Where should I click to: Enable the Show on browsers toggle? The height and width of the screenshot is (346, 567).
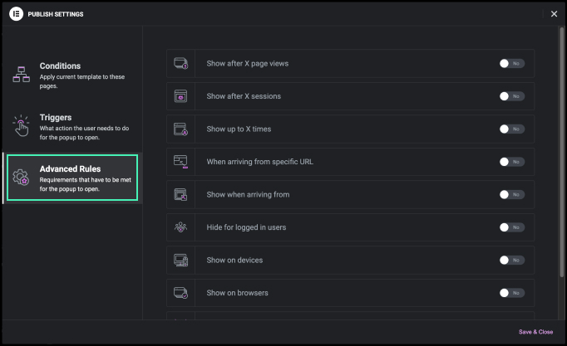(511, 293)
